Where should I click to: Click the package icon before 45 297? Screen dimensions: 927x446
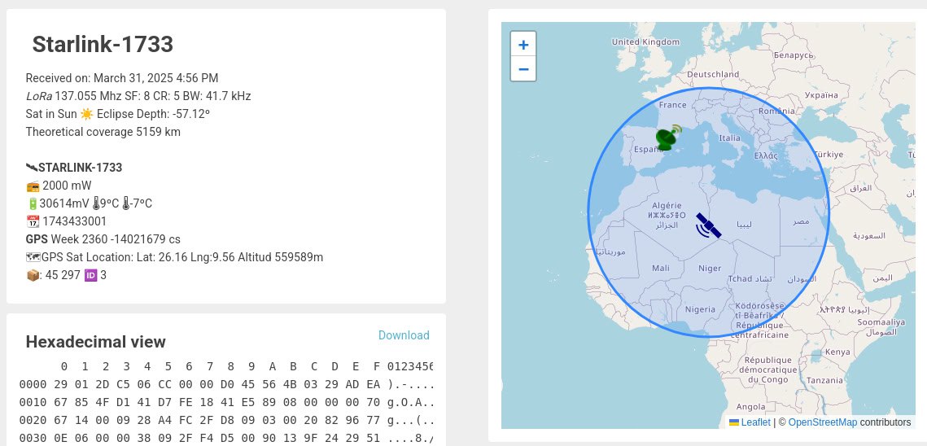tap(33, 275)
